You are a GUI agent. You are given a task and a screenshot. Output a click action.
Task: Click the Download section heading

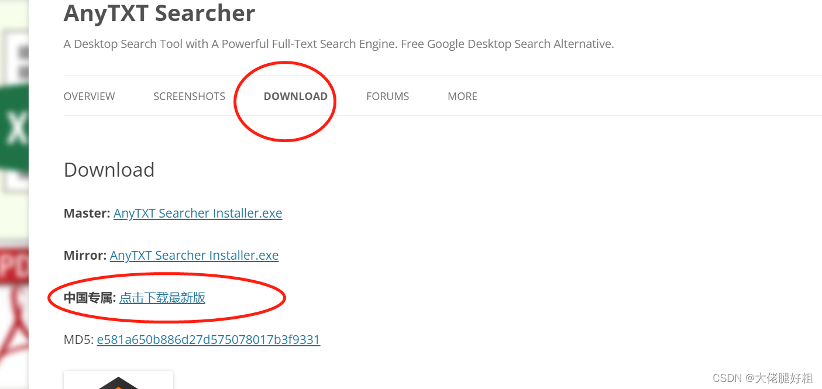[109, 170]
